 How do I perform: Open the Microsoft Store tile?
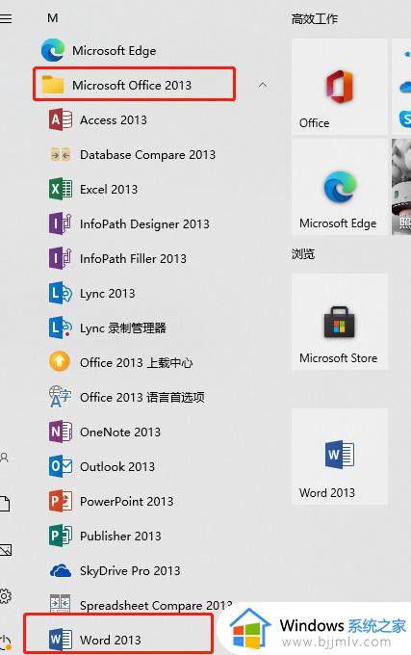pyautogui.click(x=339, y=322)
